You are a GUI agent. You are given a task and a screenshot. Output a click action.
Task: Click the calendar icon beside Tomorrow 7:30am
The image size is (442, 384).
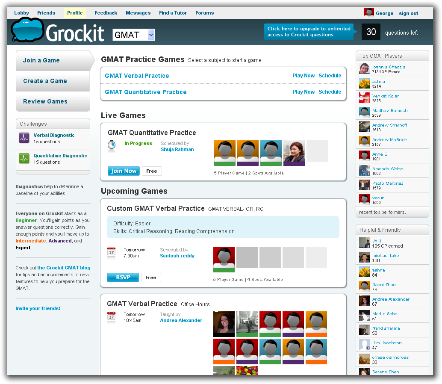(111, 252)
